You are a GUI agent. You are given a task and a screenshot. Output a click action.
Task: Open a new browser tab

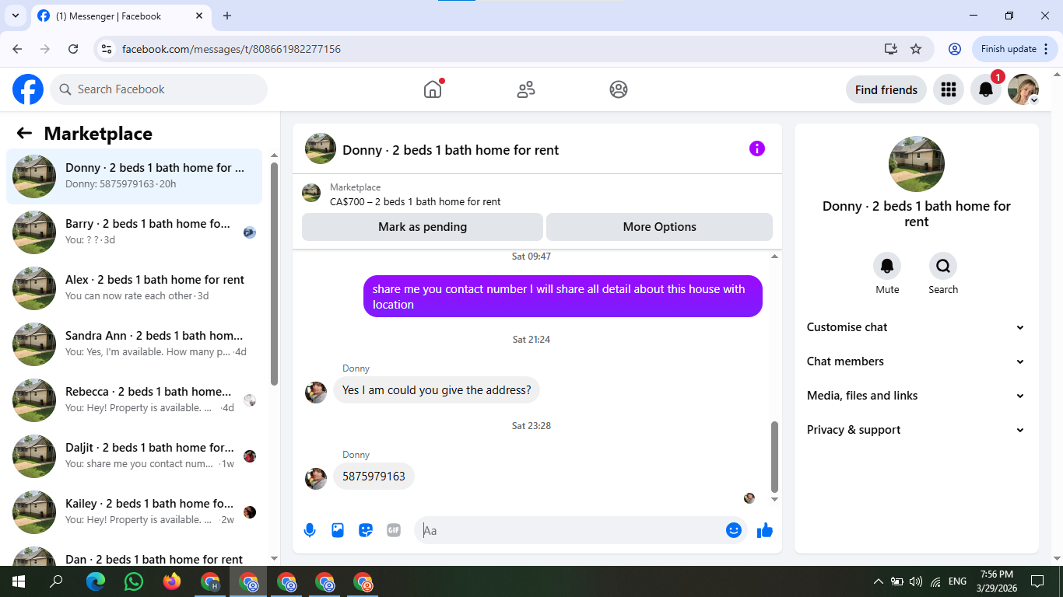pos(227,16)
